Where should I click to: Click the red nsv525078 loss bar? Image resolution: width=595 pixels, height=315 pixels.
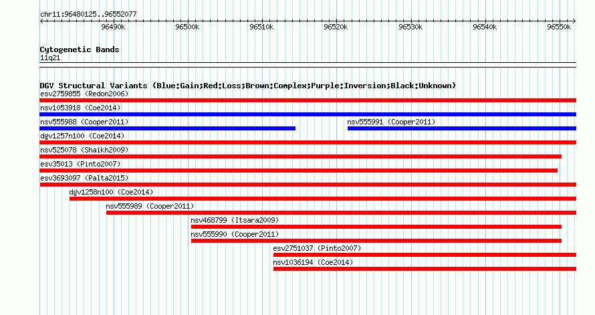tap(301, 156)
